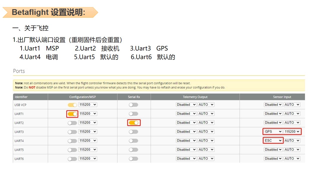Change UART2 MSP baud rate dropdown
Screen dimensions: 320x180
coord(88,123)
